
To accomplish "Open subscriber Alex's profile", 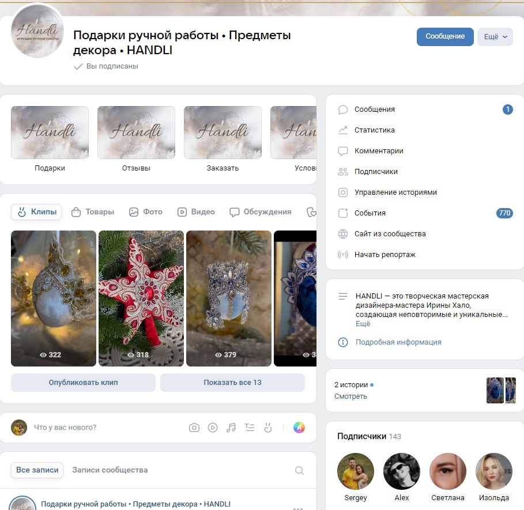I will (402, 471).
